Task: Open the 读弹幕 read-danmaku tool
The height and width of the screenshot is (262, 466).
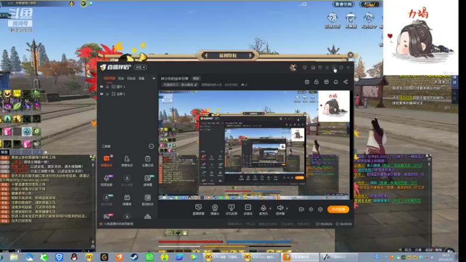Action: pyautogui.click(x=148, y=180)
